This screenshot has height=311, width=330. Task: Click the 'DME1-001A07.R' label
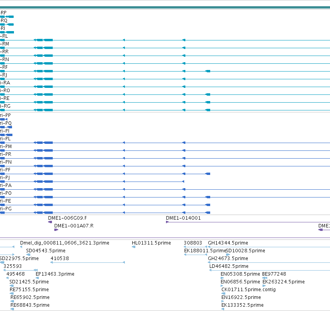point(74,226)
